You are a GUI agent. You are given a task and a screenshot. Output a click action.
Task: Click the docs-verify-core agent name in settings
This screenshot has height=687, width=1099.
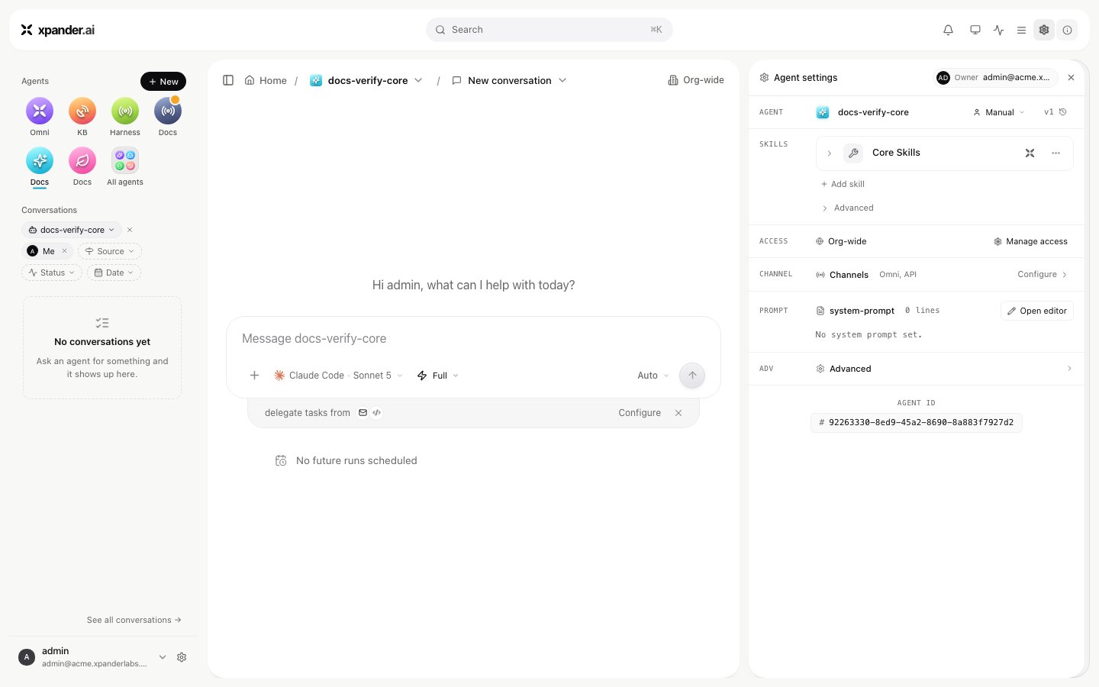click(873, 112)
